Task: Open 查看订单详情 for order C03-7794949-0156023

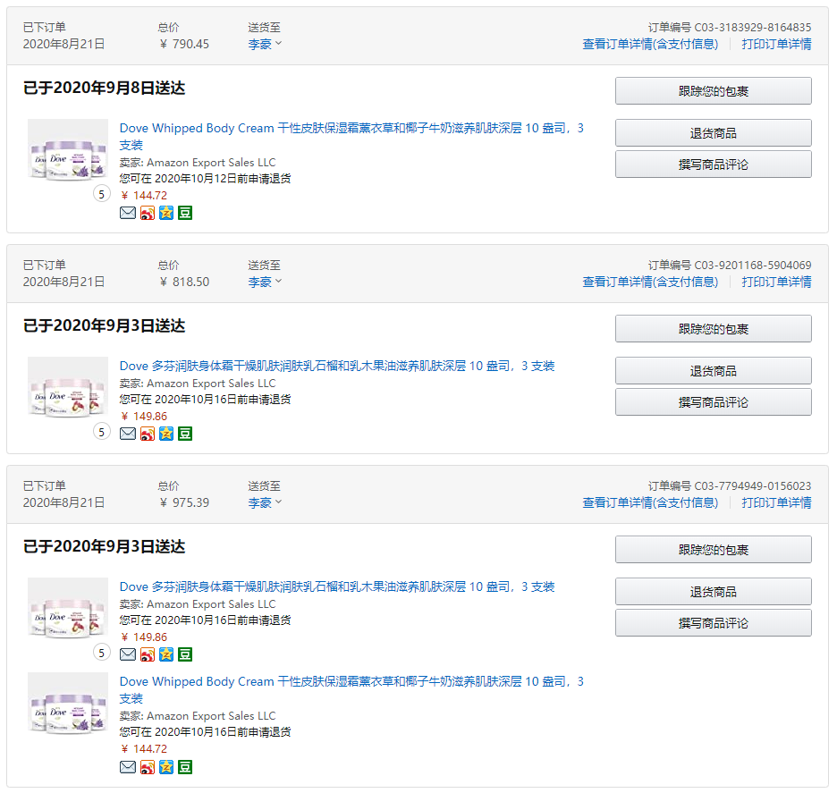Action: coord(650,502)
